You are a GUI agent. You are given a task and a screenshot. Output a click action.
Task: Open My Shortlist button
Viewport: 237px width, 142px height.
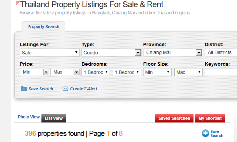point(210,118)
